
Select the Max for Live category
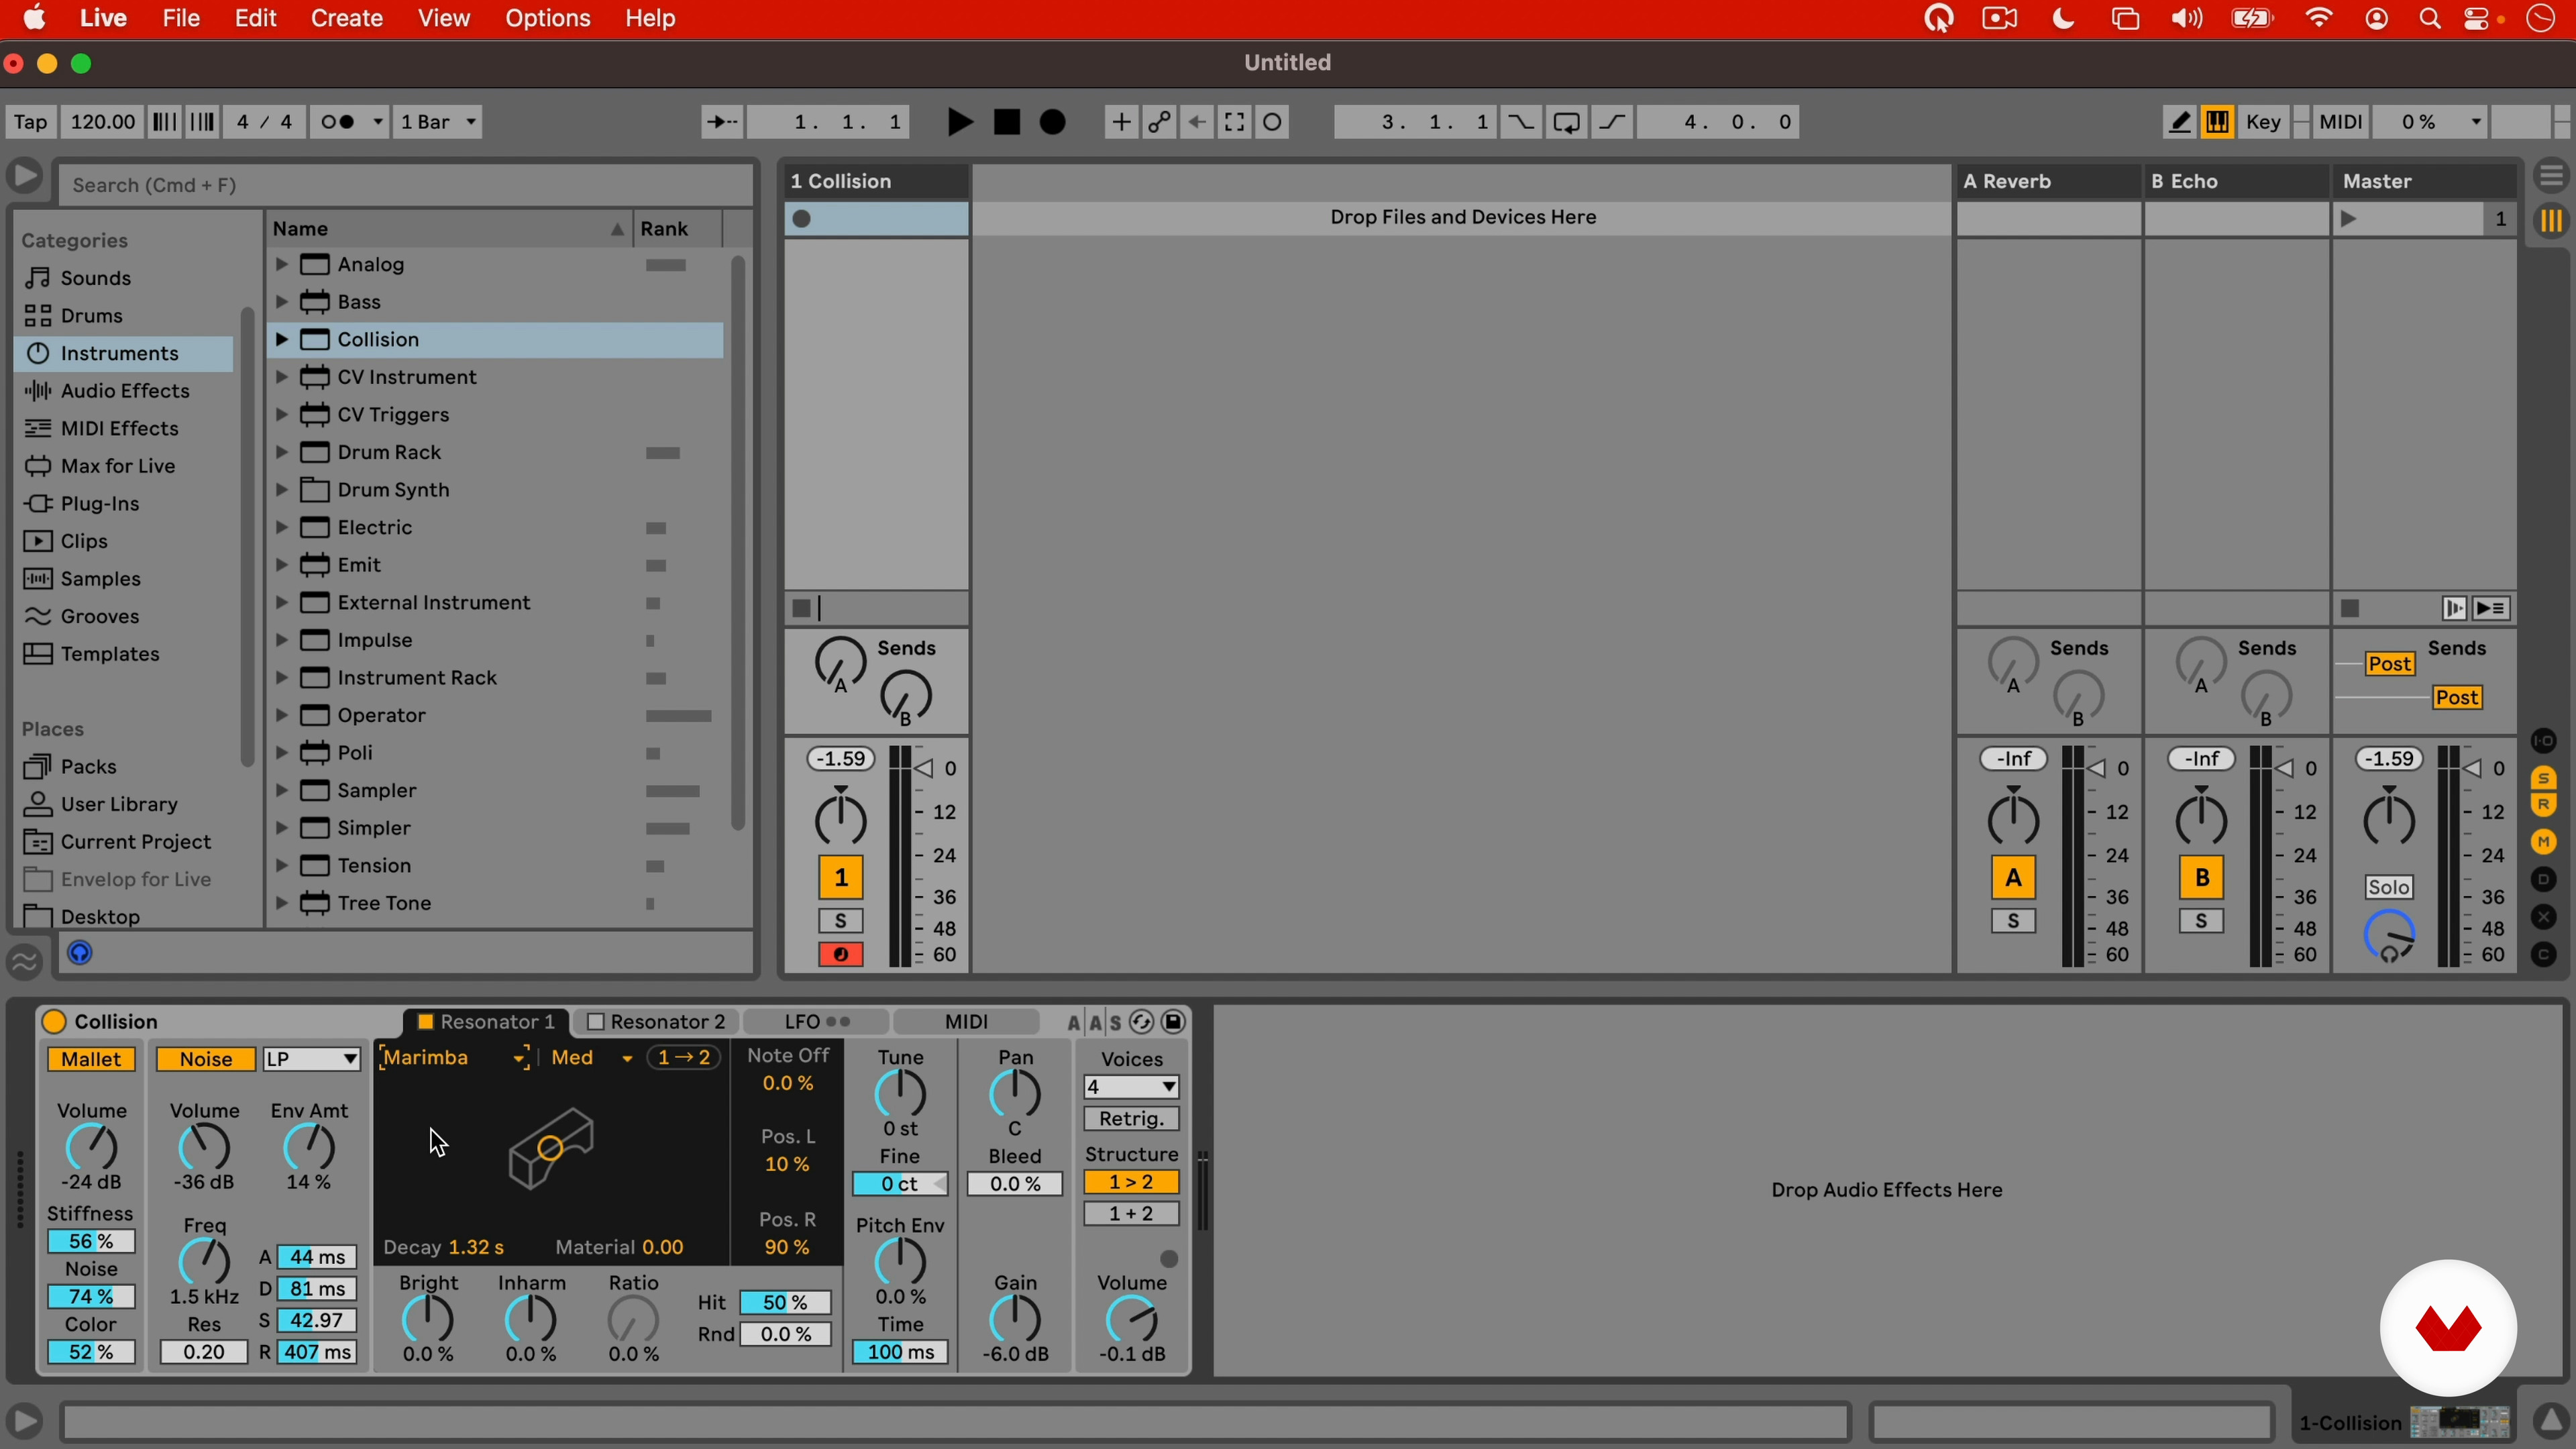(117, 466)
